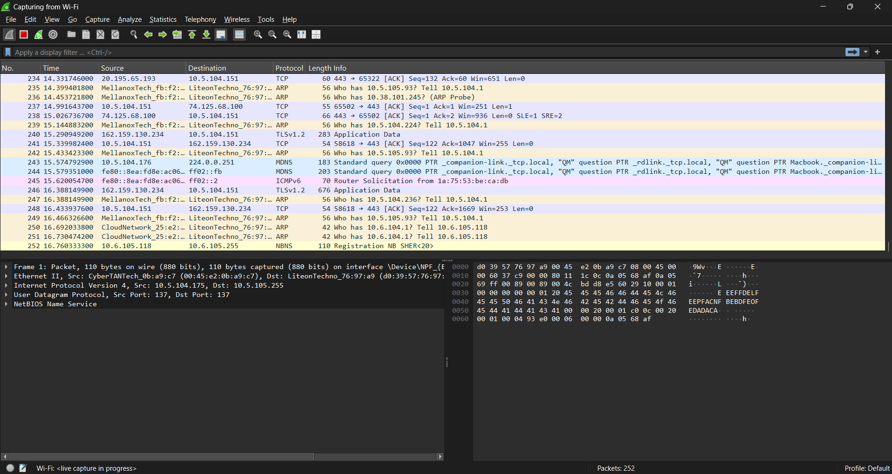Jump to the first packet
The height and width of the screenshot is (474, 892).
click(x=192, y=34)
